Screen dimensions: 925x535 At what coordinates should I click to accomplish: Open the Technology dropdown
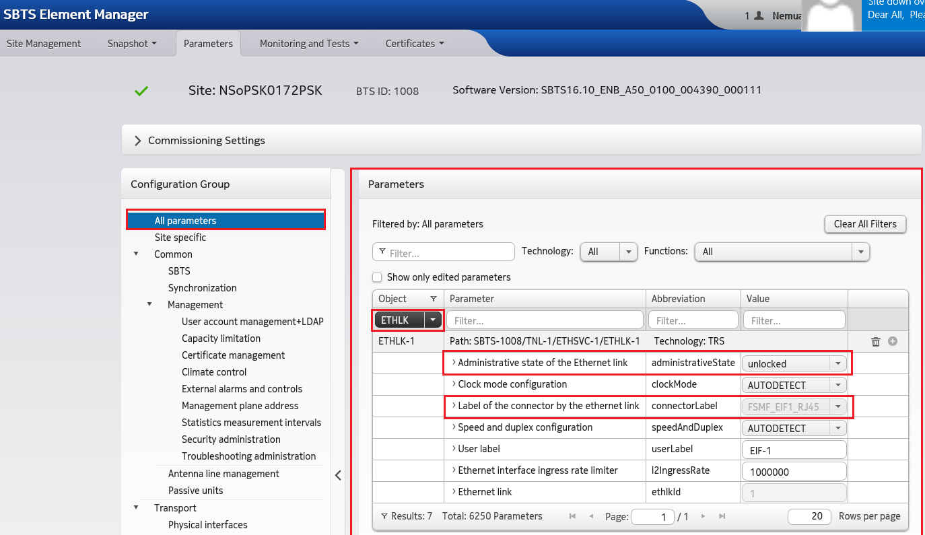coord(627,251)
